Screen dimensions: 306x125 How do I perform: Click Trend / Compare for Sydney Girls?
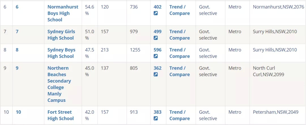[x=180, y=35]
